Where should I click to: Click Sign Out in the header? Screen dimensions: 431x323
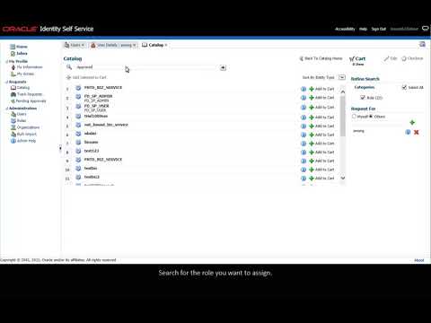[379, 29]
